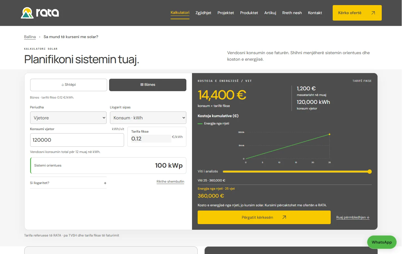Open the Llogarit sipas dropdown
This screenshot has width=406, height=254.
(148, 118)
